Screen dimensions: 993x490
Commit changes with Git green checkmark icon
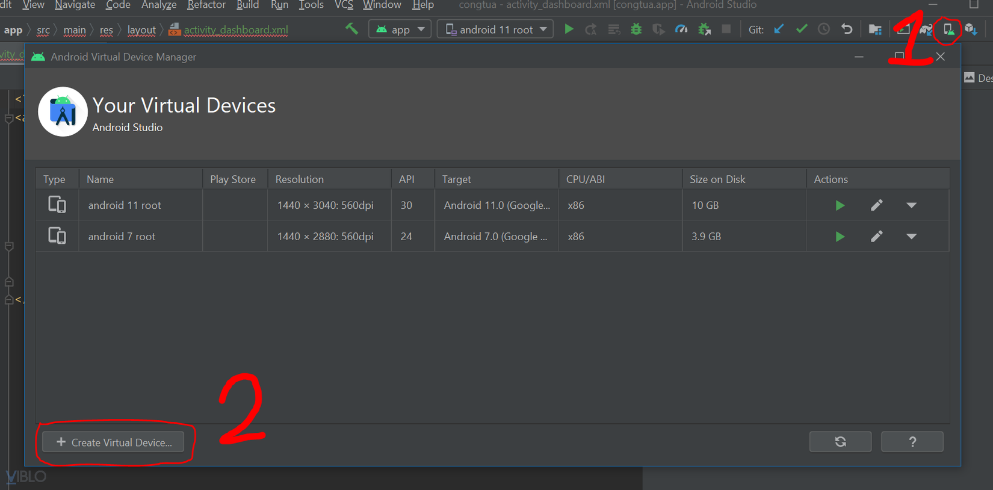click(802, 29)
